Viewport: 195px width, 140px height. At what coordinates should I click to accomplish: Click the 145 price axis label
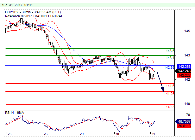187,31
